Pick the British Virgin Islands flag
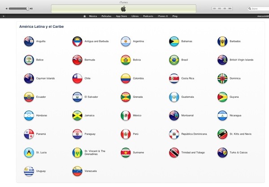Viewport: 269px width, 187px height. tap(222, 60)
